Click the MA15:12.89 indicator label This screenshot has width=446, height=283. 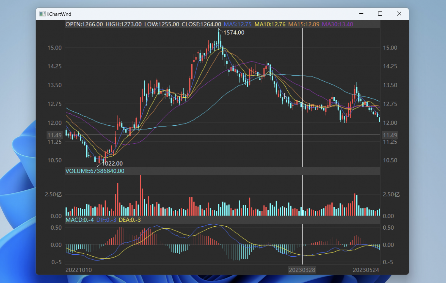[304, 24]
